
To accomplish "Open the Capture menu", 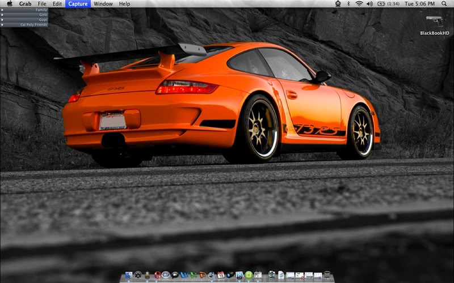I will point(77,4).
